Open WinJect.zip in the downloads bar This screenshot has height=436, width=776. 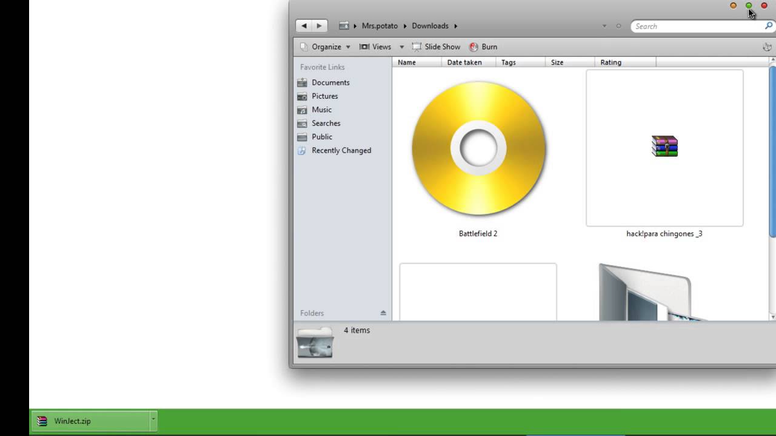(x=91, y=421)
